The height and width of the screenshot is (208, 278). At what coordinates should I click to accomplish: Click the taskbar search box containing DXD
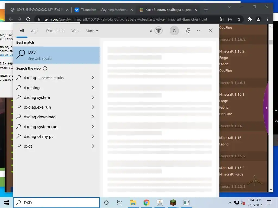pyautogui.click(x=56, y=203)
